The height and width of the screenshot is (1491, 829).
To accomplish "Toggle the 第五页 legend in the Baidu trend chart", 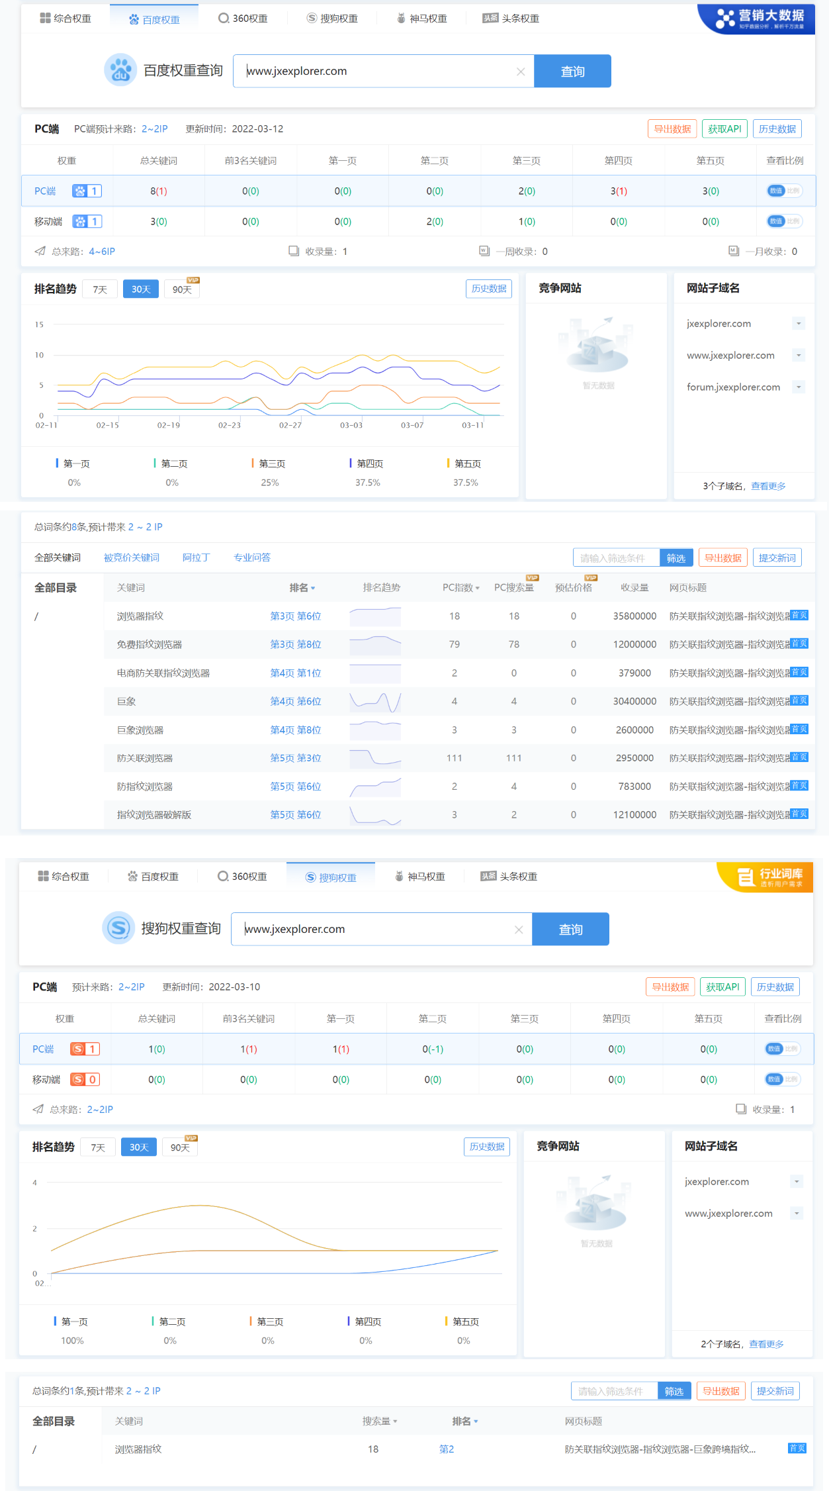I will 464,463.
